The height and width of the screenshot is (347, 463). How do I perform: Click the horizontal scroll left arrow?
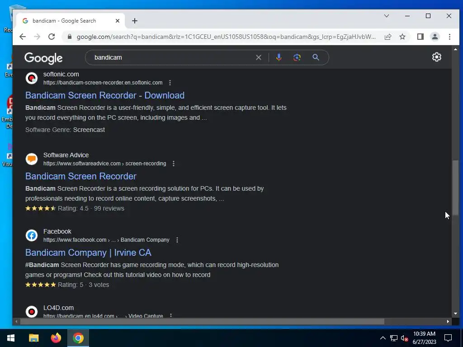coord(16,321)
